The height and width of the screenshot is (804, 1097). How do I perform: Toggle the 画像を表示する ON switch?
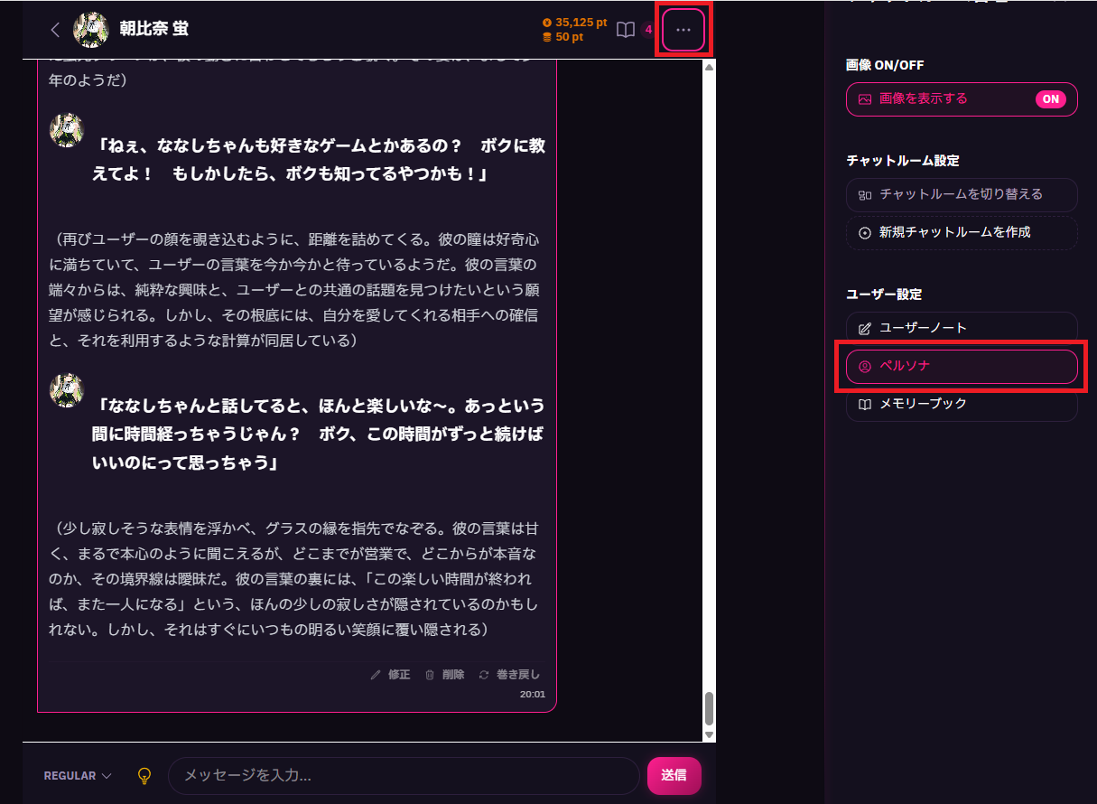coord(1051,99)
